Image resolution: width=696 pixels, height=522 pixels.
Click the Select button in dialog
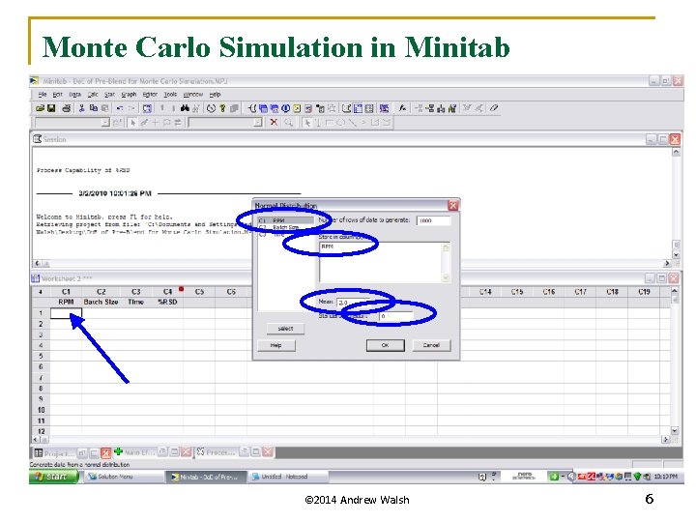(285, 329)
